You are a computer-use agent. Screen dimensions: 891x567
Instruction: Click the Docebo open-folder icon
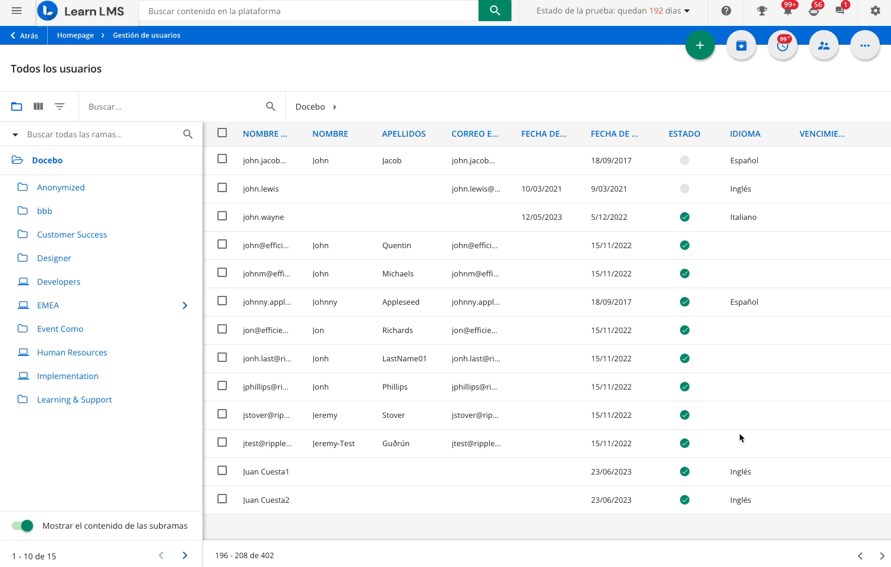tap(18, 160)
